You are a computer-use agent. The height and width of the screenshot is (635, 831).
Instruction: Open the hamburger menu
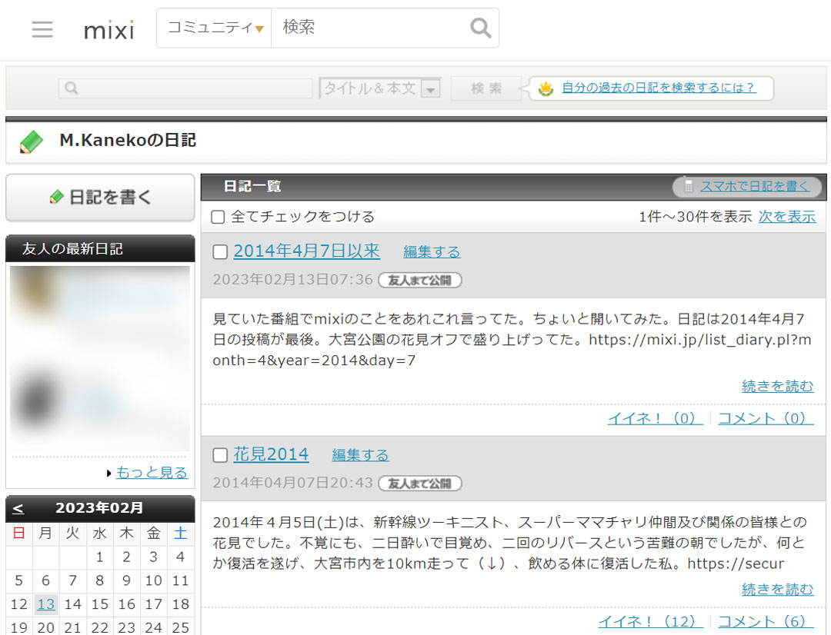coord(42,28)
